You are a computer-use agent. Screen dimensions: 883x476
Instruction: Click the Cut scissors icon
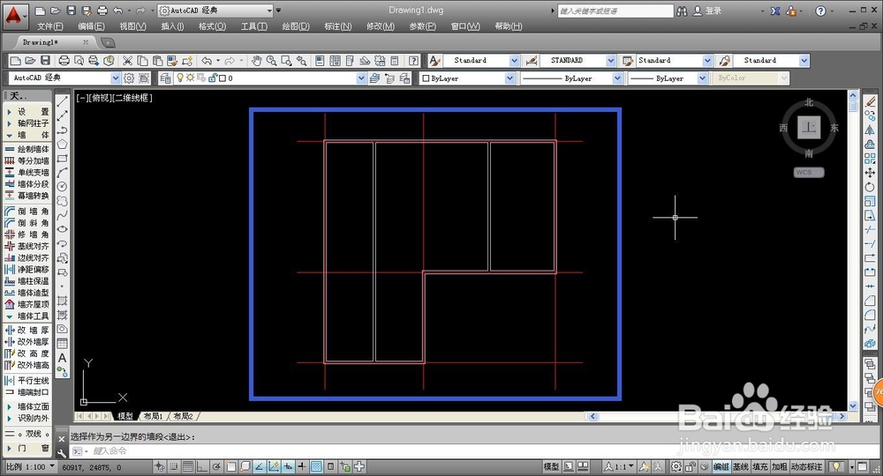[x=128, y=61]
